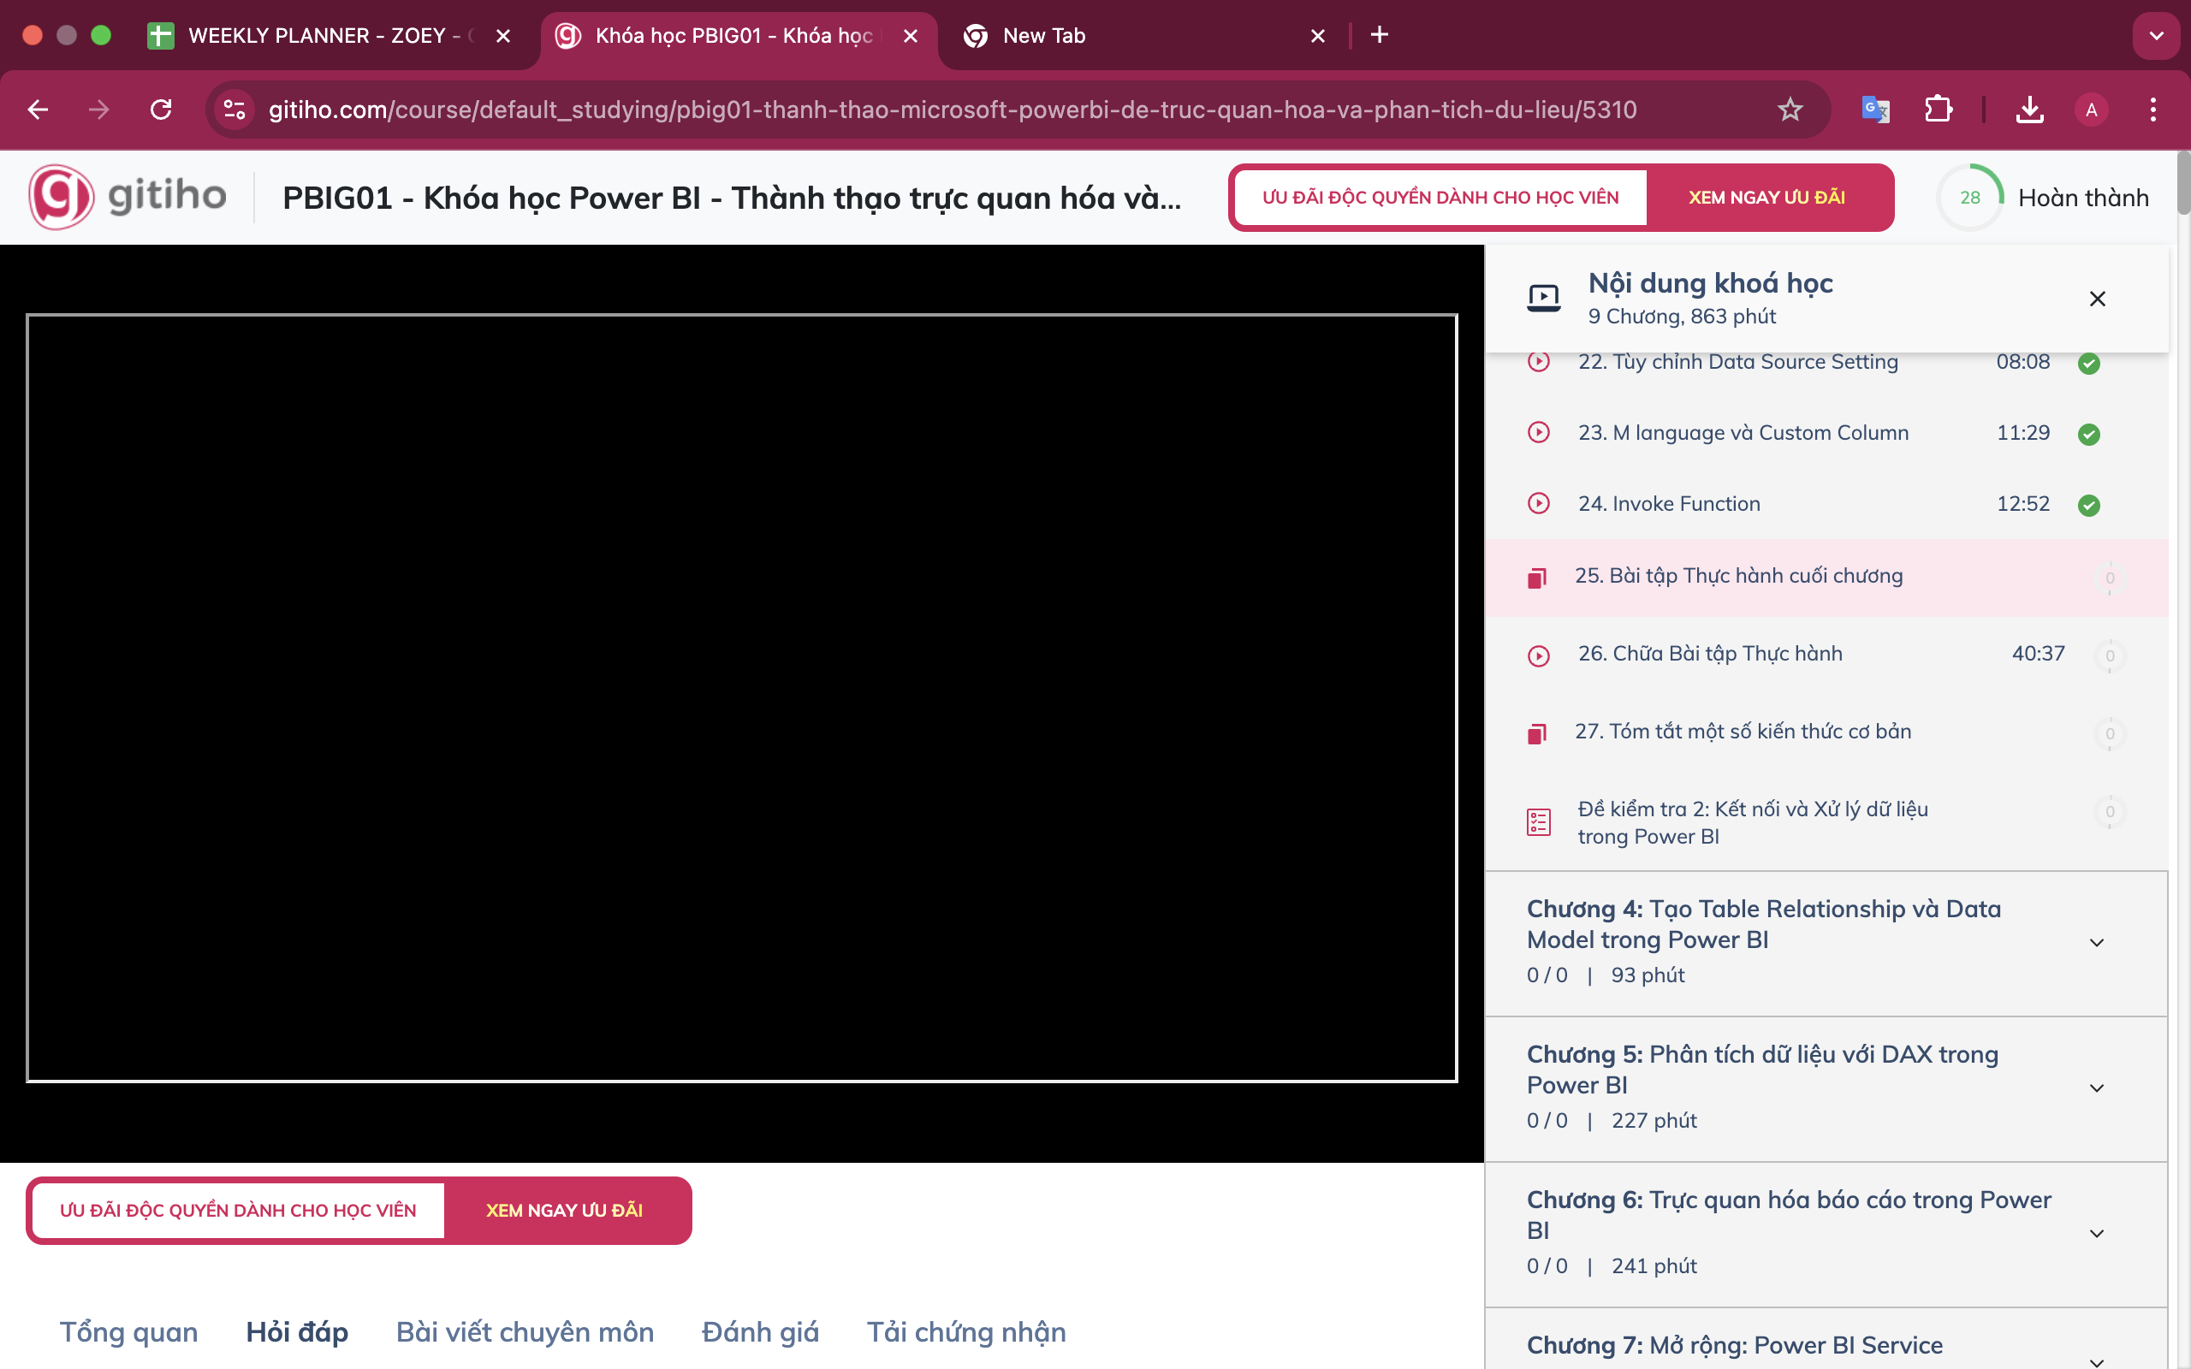
Task: Close the New Tab tab
Action: pos(1317,35)
